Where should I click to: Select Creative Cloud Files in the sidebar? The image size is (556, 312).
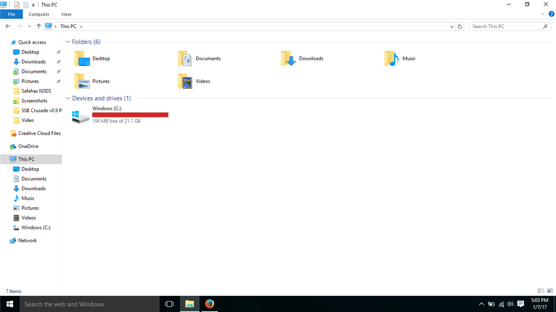pos(35,133)
